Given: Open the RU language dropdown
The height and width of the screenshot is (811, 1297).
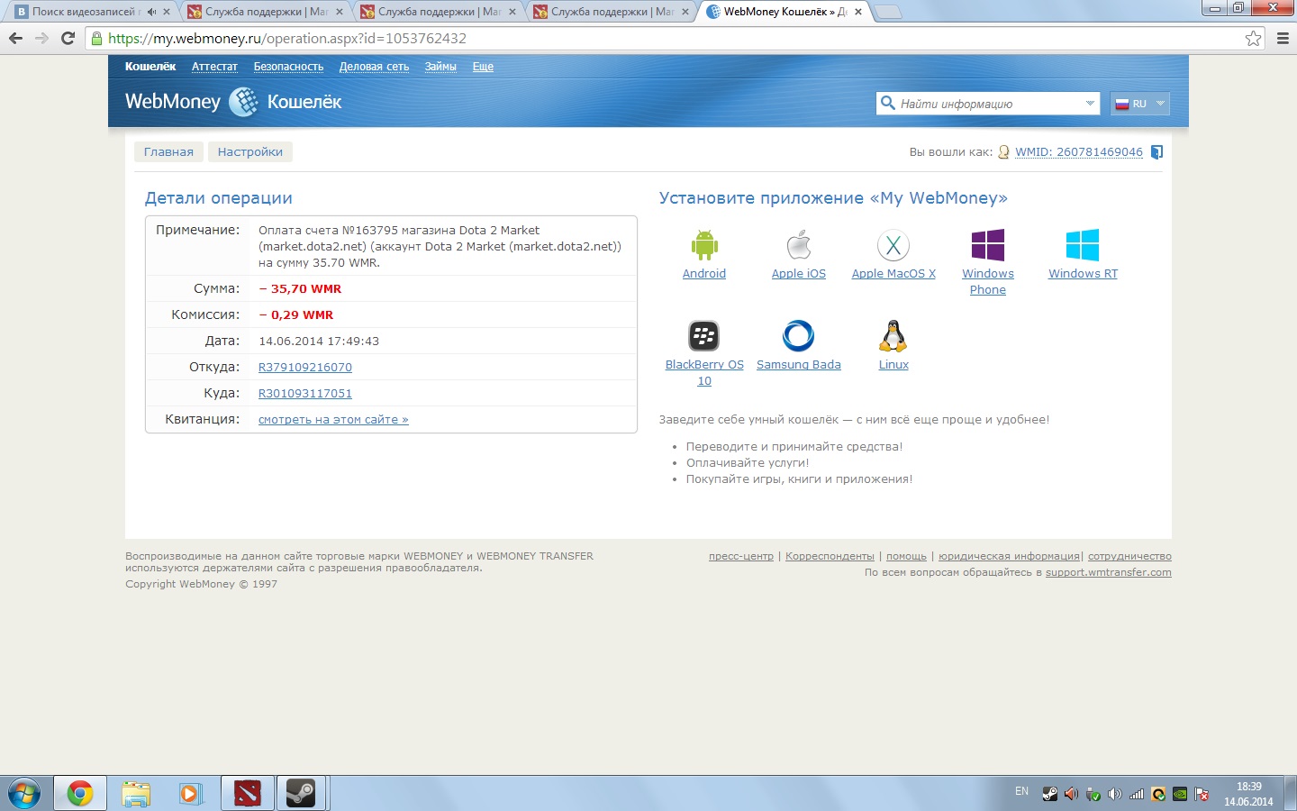Looking at the screenshot, I should pos(1139,104).
